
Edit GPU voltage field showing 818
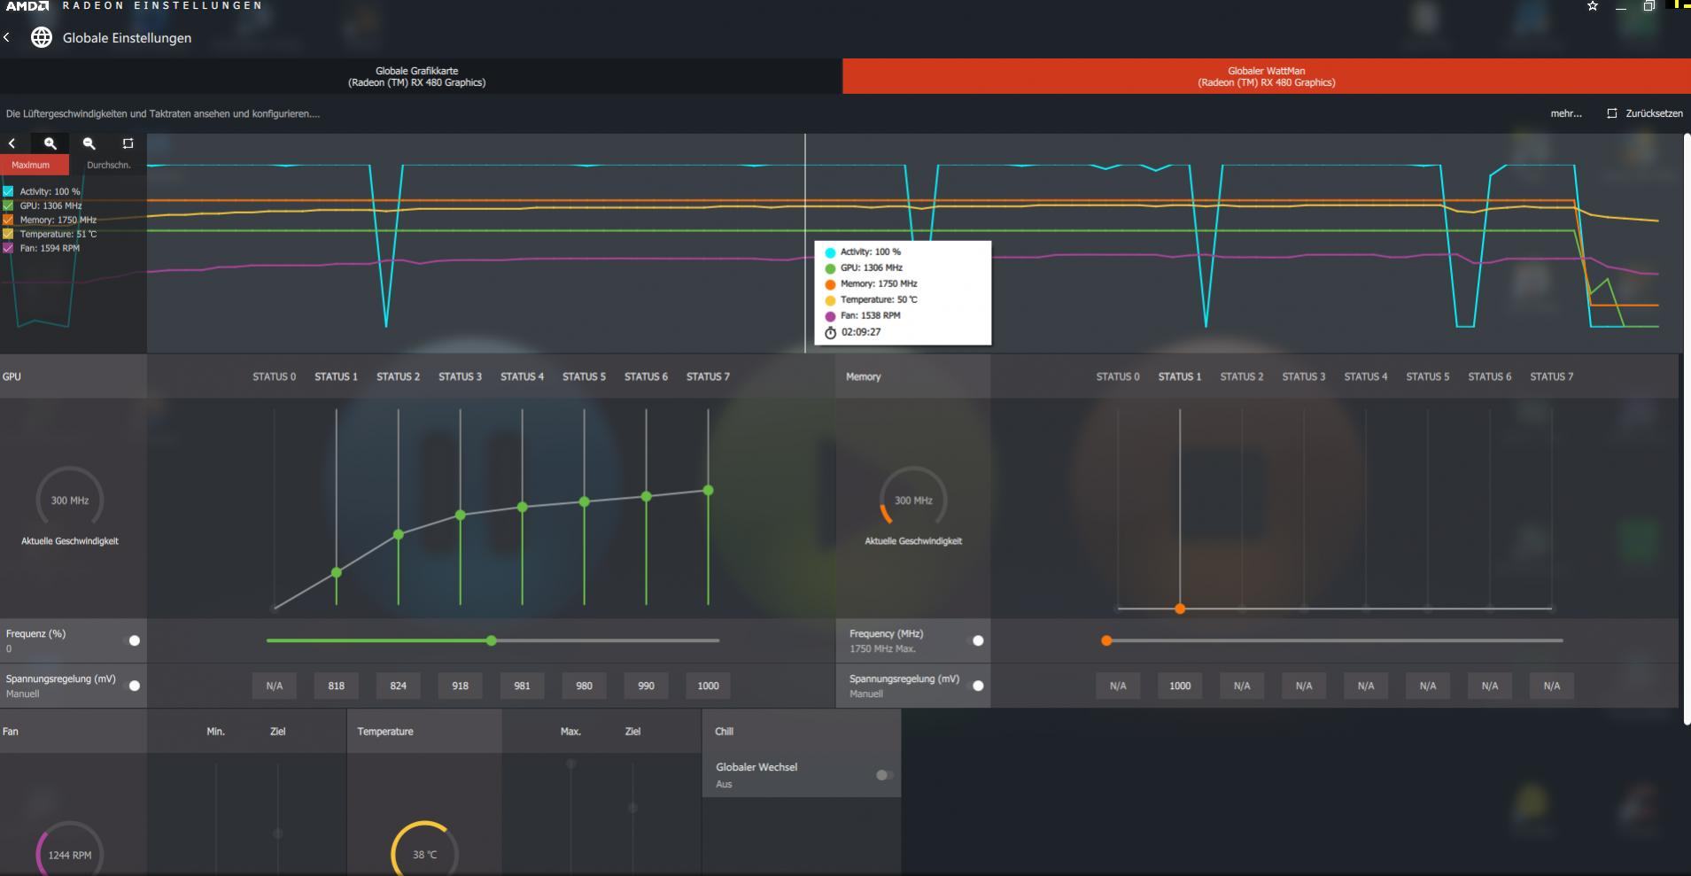click(336, 686)
